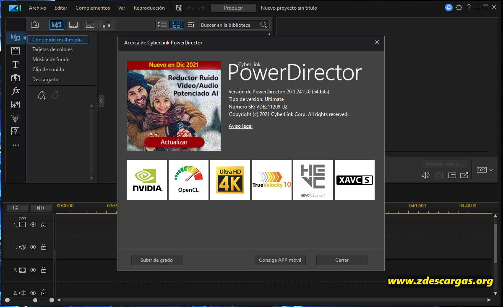Screen dimensions: 503x307
Task: Click the undo arrow icon
Action: coord(190,8)
